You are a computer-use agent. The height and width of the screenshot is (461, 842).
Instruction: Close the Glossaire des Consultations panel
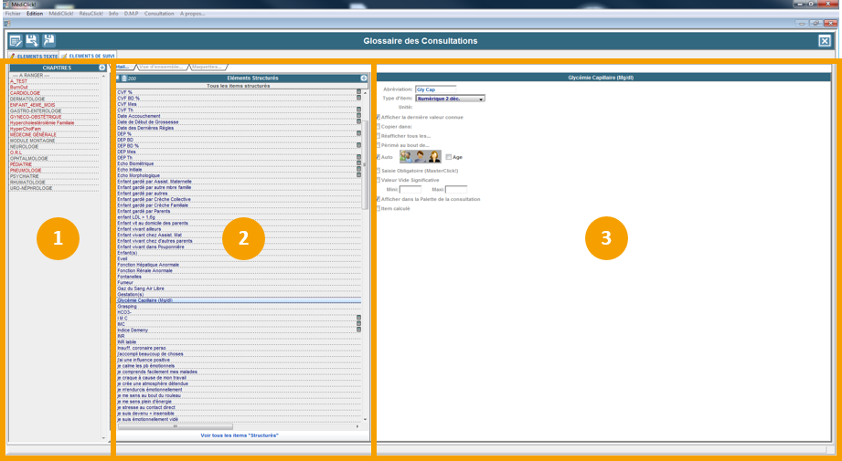(x=824, y=41)
